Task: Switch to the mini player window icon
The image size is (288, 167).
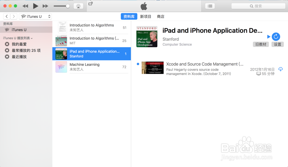Action: click(90, 4)
